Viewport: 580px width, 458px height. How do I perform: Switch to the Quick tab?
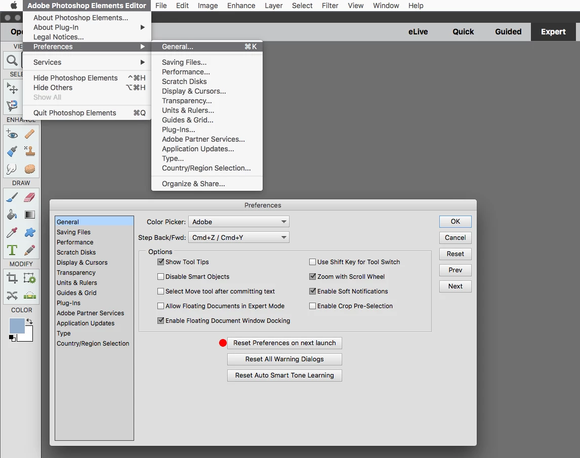[x=463, y=32]
